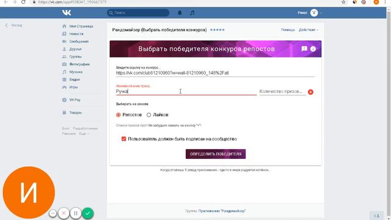Click the home icon beside Моя Страница
391x220 pixels.
point(64,26)
